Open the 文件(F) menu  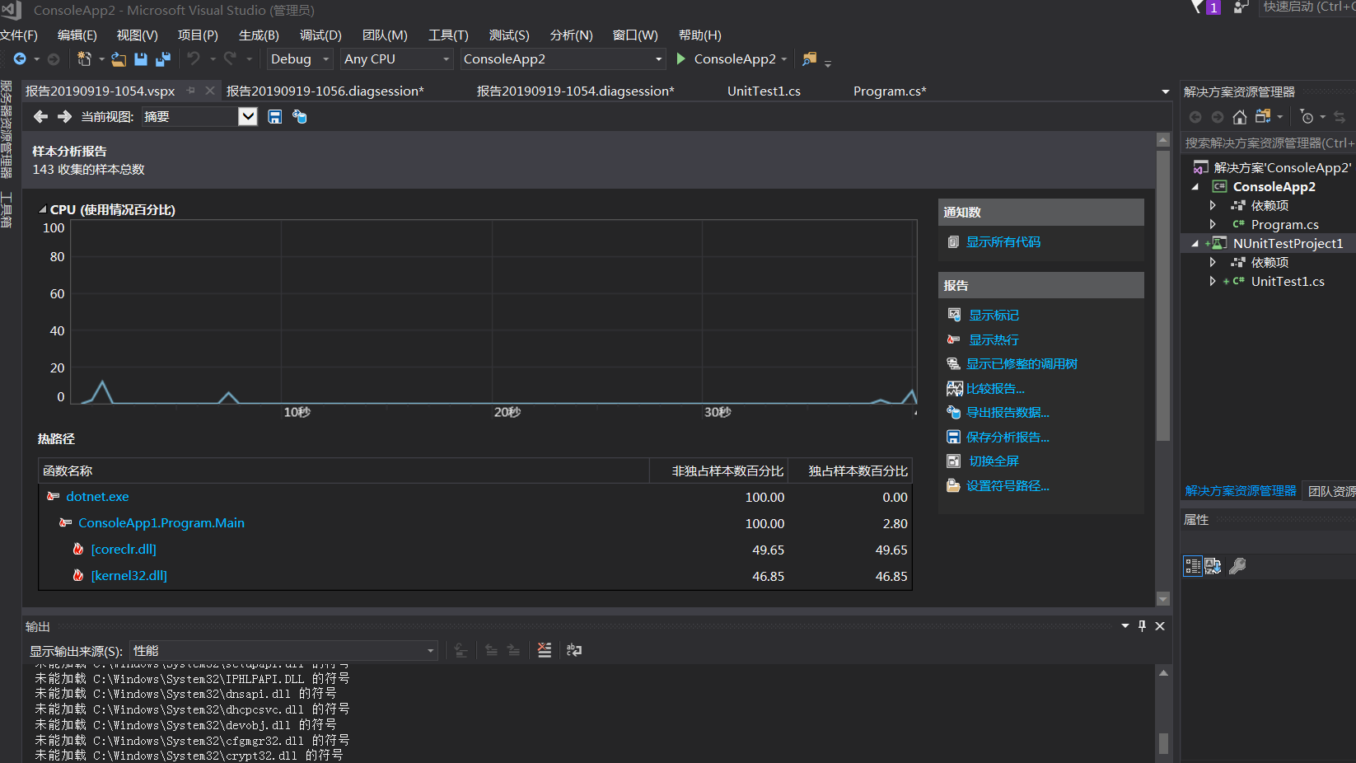pyautogui.click(x=19, y=35)
